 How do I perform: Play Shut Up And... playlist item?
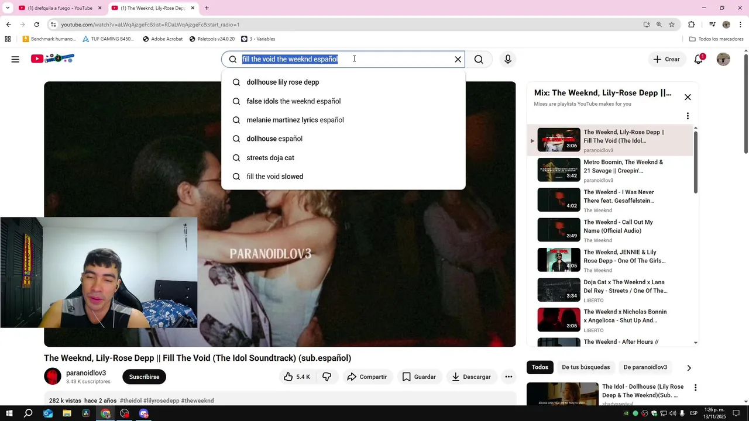coord(609,320)
